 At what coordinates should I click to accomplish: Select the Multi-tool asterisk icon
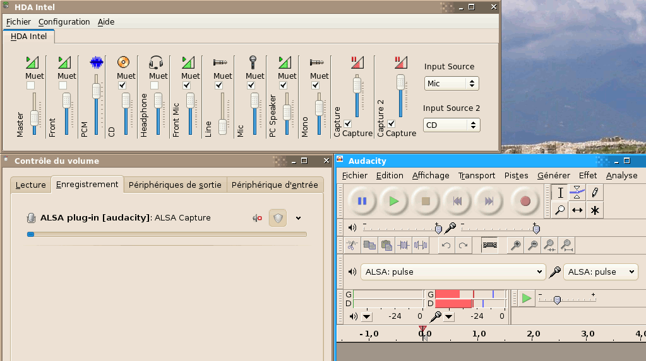click(x=595, y=210)
